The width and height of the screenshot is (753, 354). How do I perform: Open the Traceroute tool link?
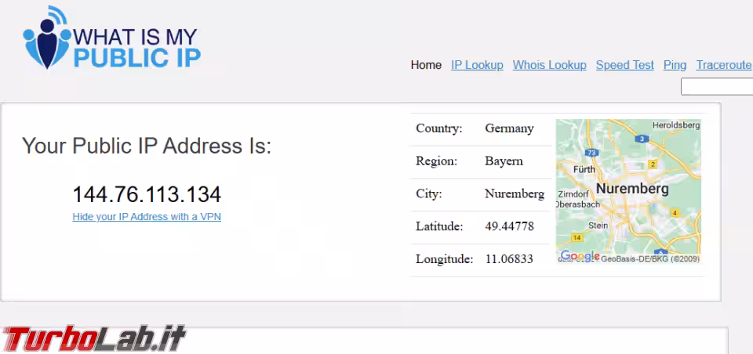click(x=724, y=65)
